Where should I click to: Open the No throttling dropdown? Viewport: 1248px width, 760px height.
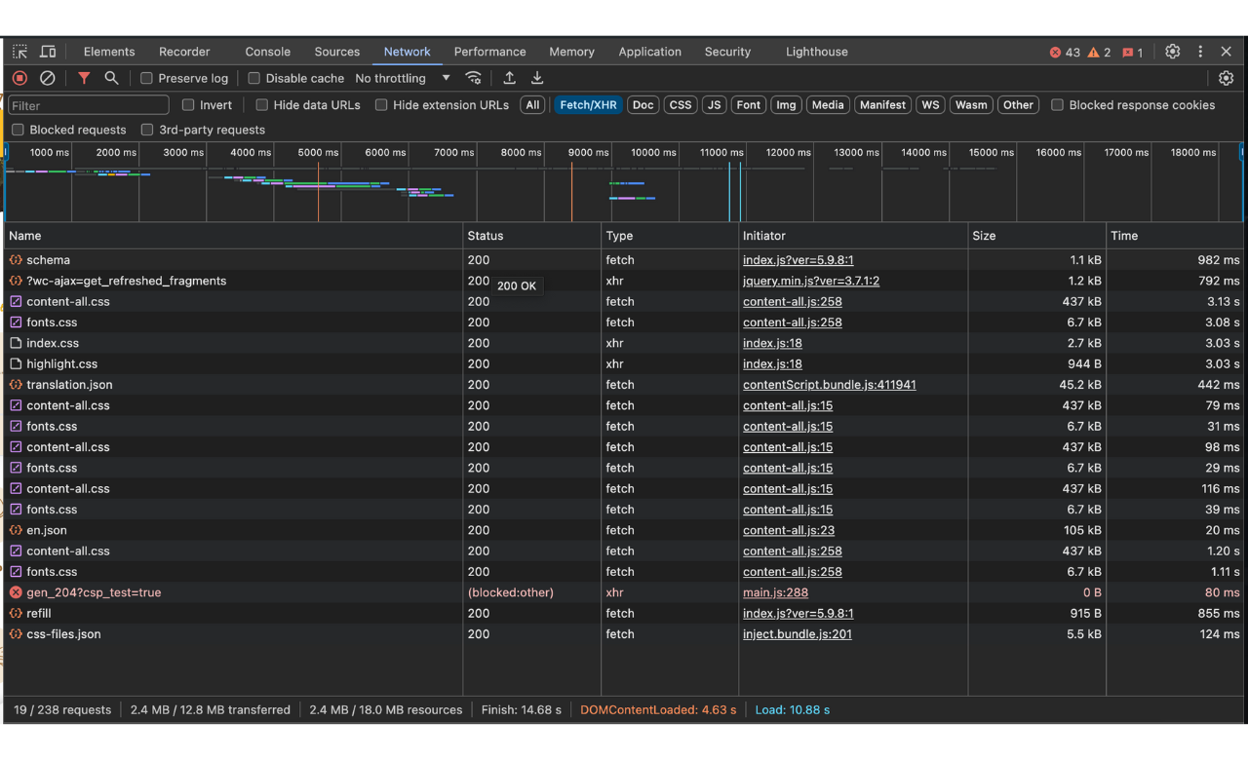pyautogui.click(x=403, y=78)
